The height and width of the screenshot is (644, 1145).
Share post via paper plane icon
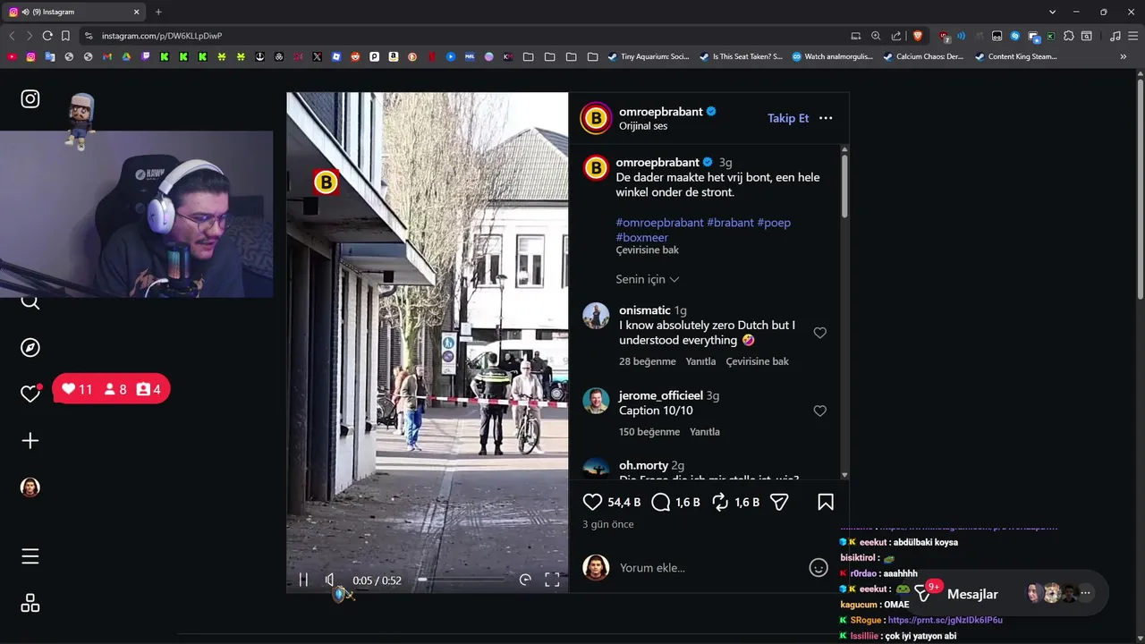[x=779, y=503]
